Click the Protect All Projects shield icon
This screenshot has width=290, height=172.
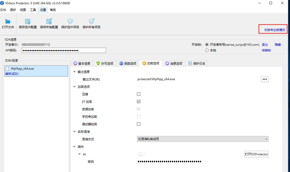(x=91, y=21)
